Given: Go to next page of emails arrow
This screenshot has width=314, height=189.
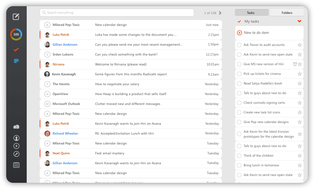Looking at the screenshot, I should click(x=220, y=13).
